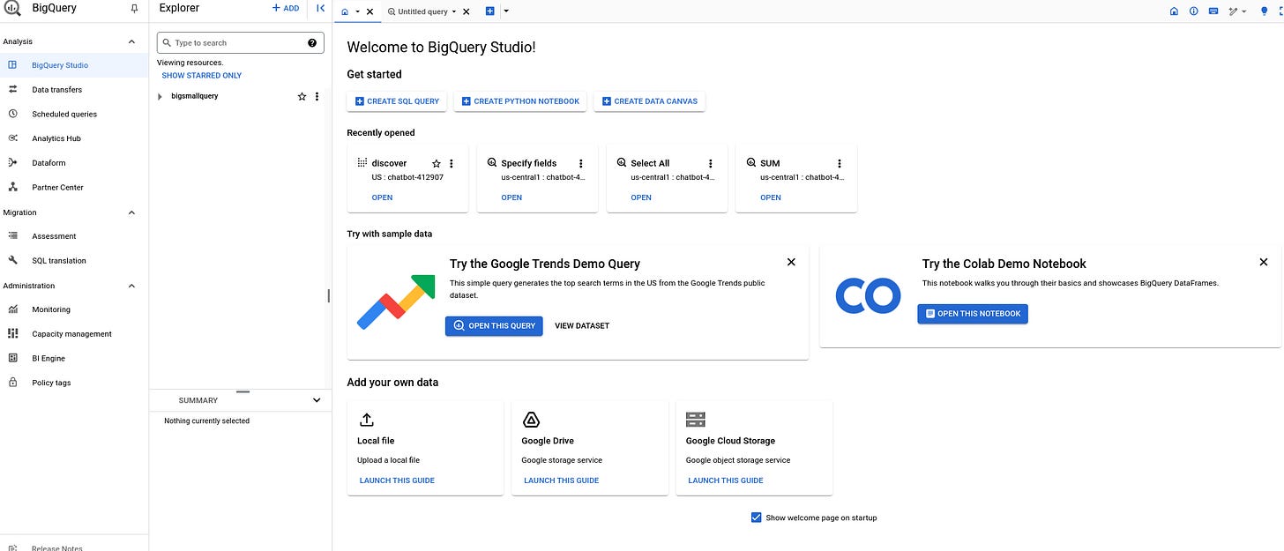The width and height of the screenshot is (1284, 551).
Task: Click CREATE SQL QUERY
Action: pyautogui.click(x=397, y=101)
